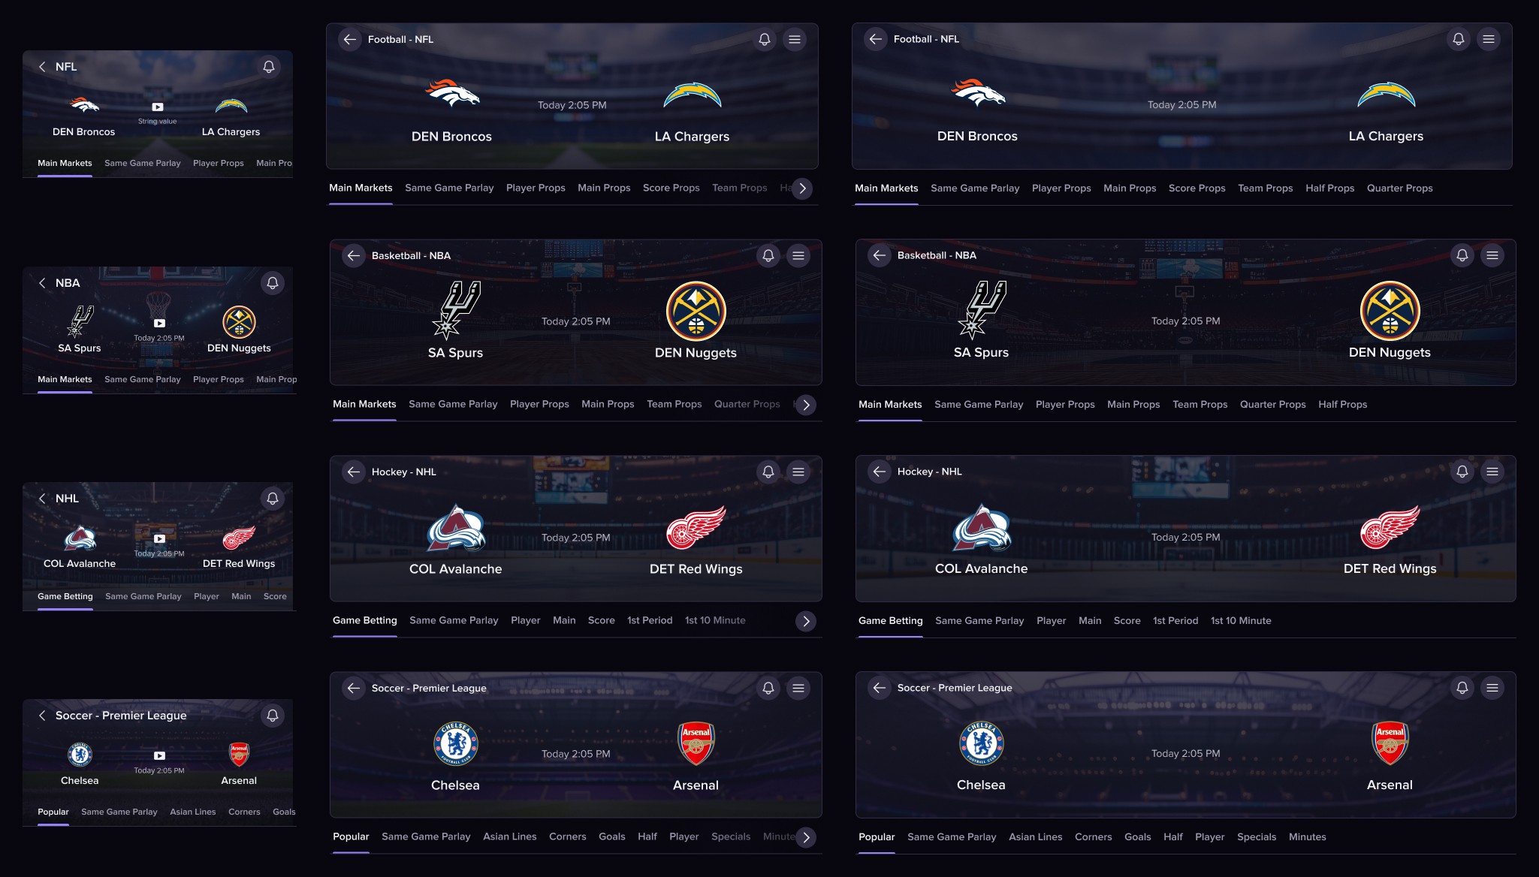Expand hidden tabs on middle Soccer tab bar
Viewport: 1539px width, 877px height.
tap(806, 837)
